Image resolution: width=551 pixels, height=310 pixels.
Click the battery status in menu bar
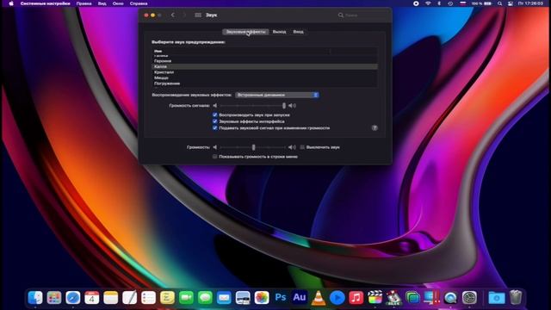[x=481, y=3]
